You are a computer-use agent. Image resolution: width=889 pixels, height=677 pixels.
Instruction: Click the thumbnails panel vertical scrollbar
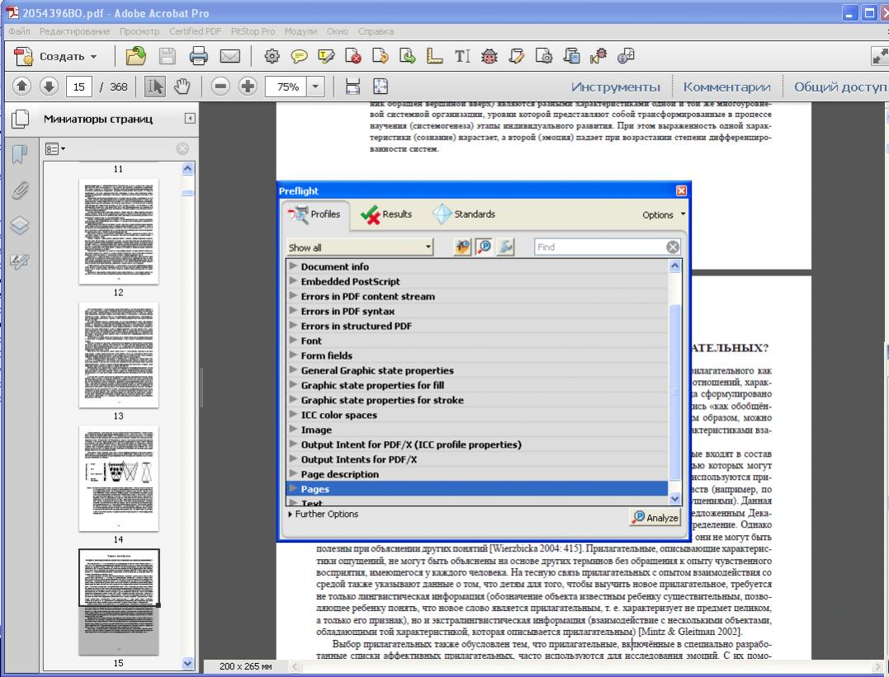click(187, 416)
